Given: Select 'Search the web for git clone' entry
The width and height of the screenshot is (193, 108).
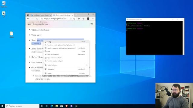Looking at the screenshot, I should [66, 45].
